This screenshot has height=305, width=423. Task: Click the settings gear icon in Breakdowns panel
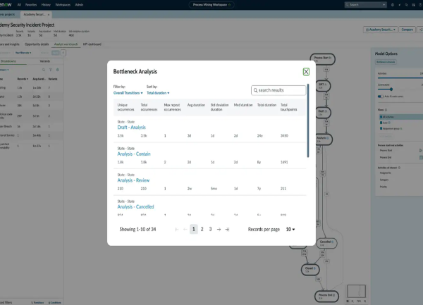point(58,70)
